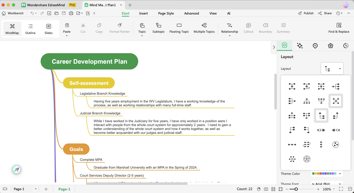Open Find & Replace
This screenshot has height=193, width=354.
point(339,28)
